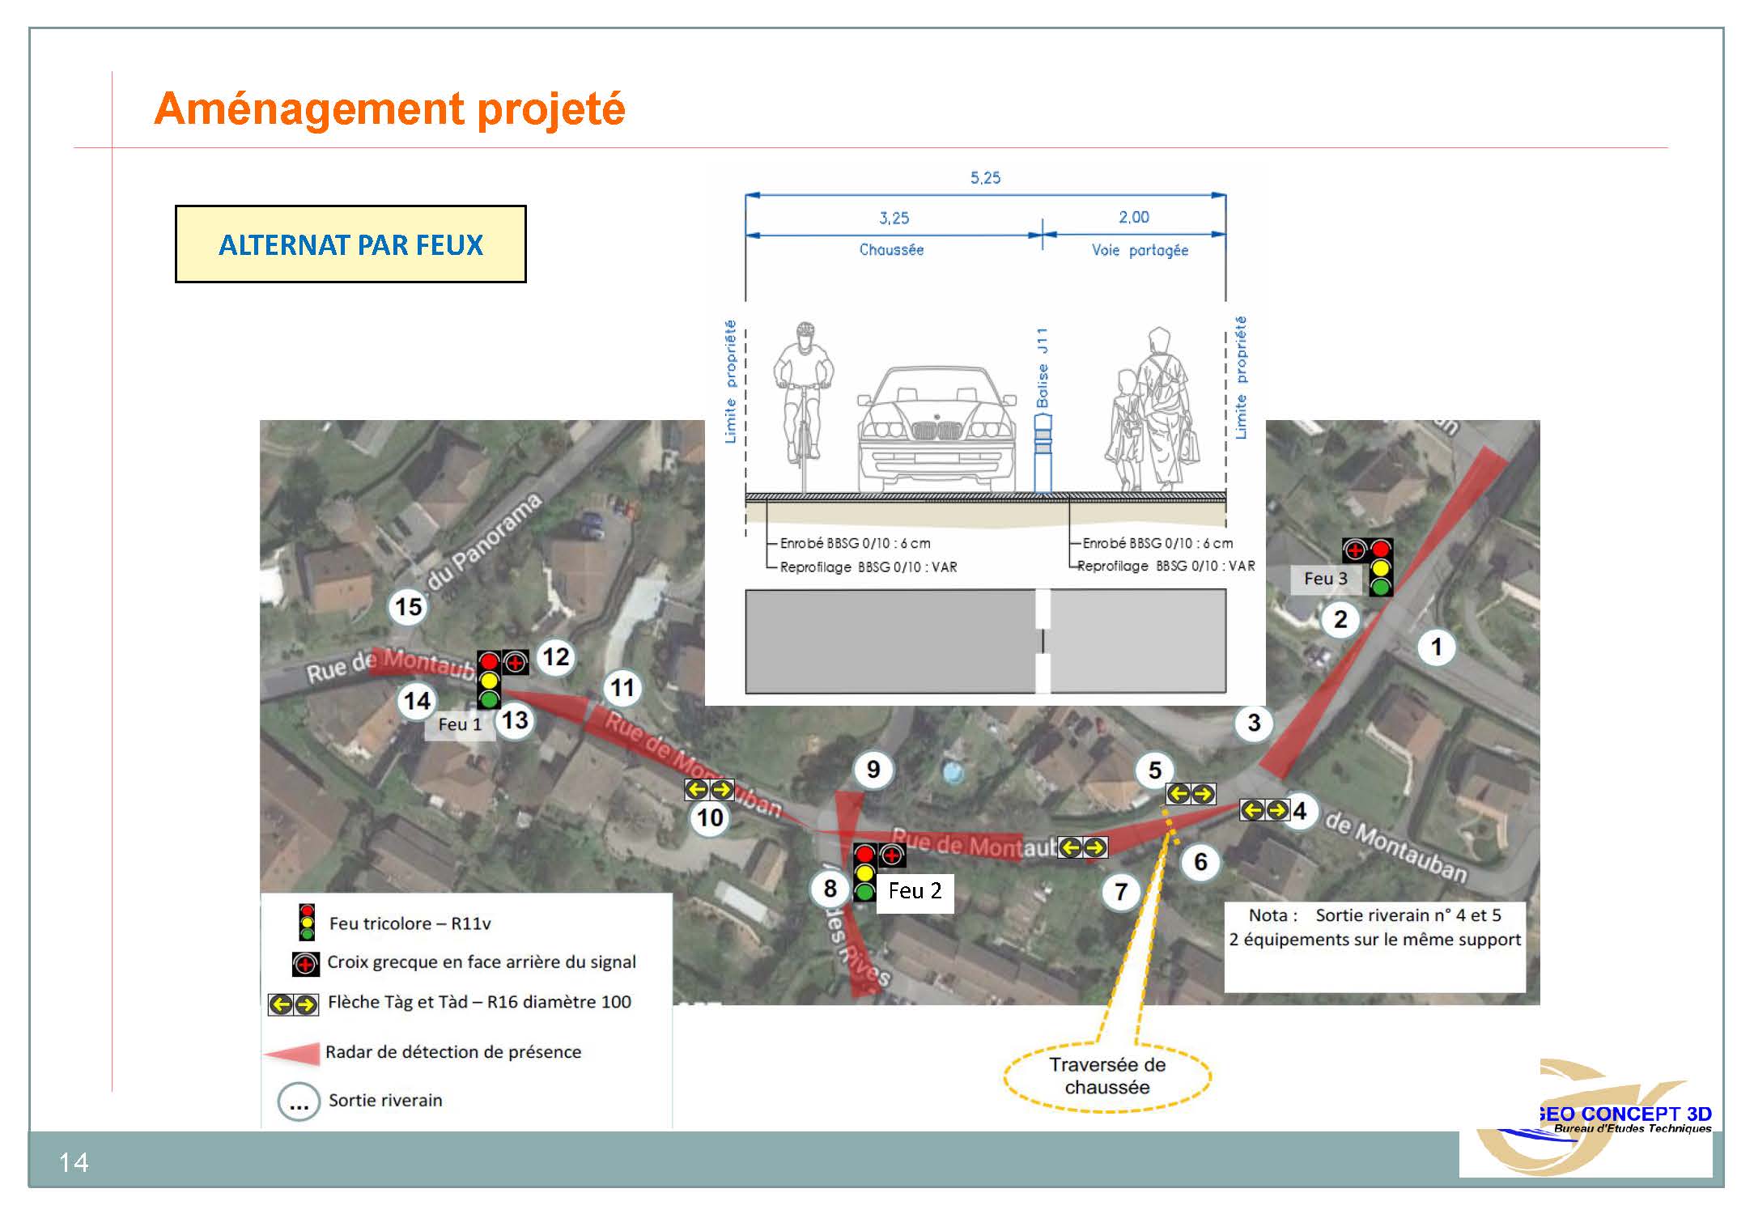Click the Greek cross signal beside Feu 3

(x=1355, y=550)
